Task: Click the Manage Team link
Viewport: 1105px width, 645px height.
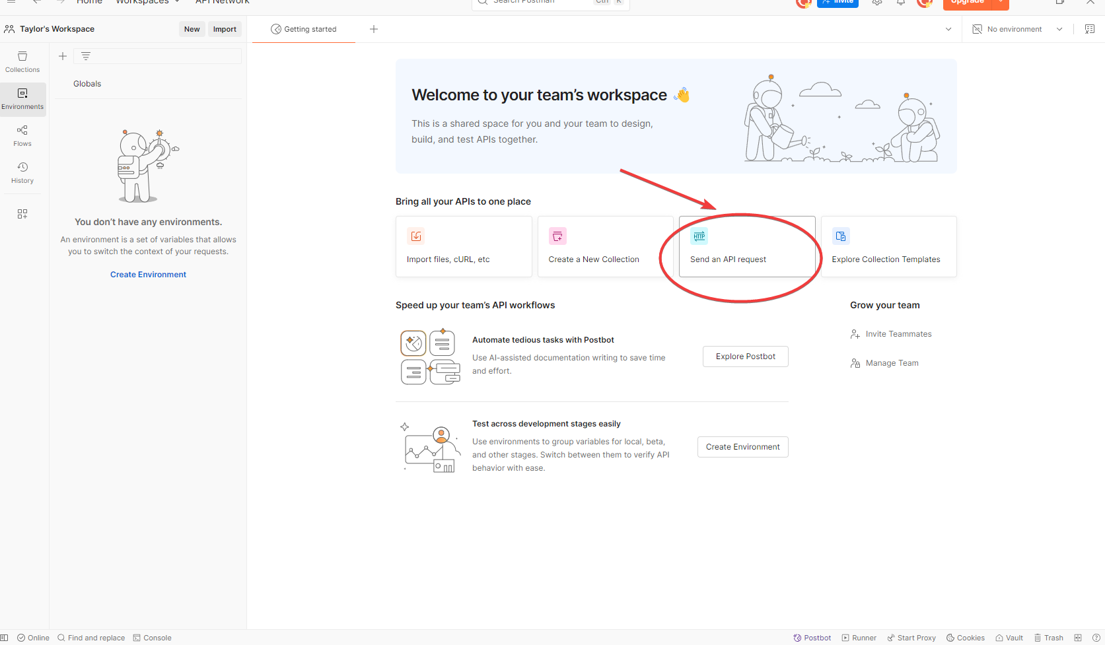Action: [x=884, y=363]
